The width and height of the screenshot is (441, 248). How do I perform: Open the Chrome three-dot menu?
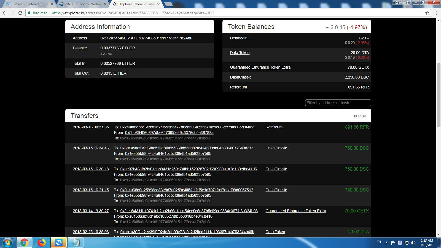click(x=436, y=13)
